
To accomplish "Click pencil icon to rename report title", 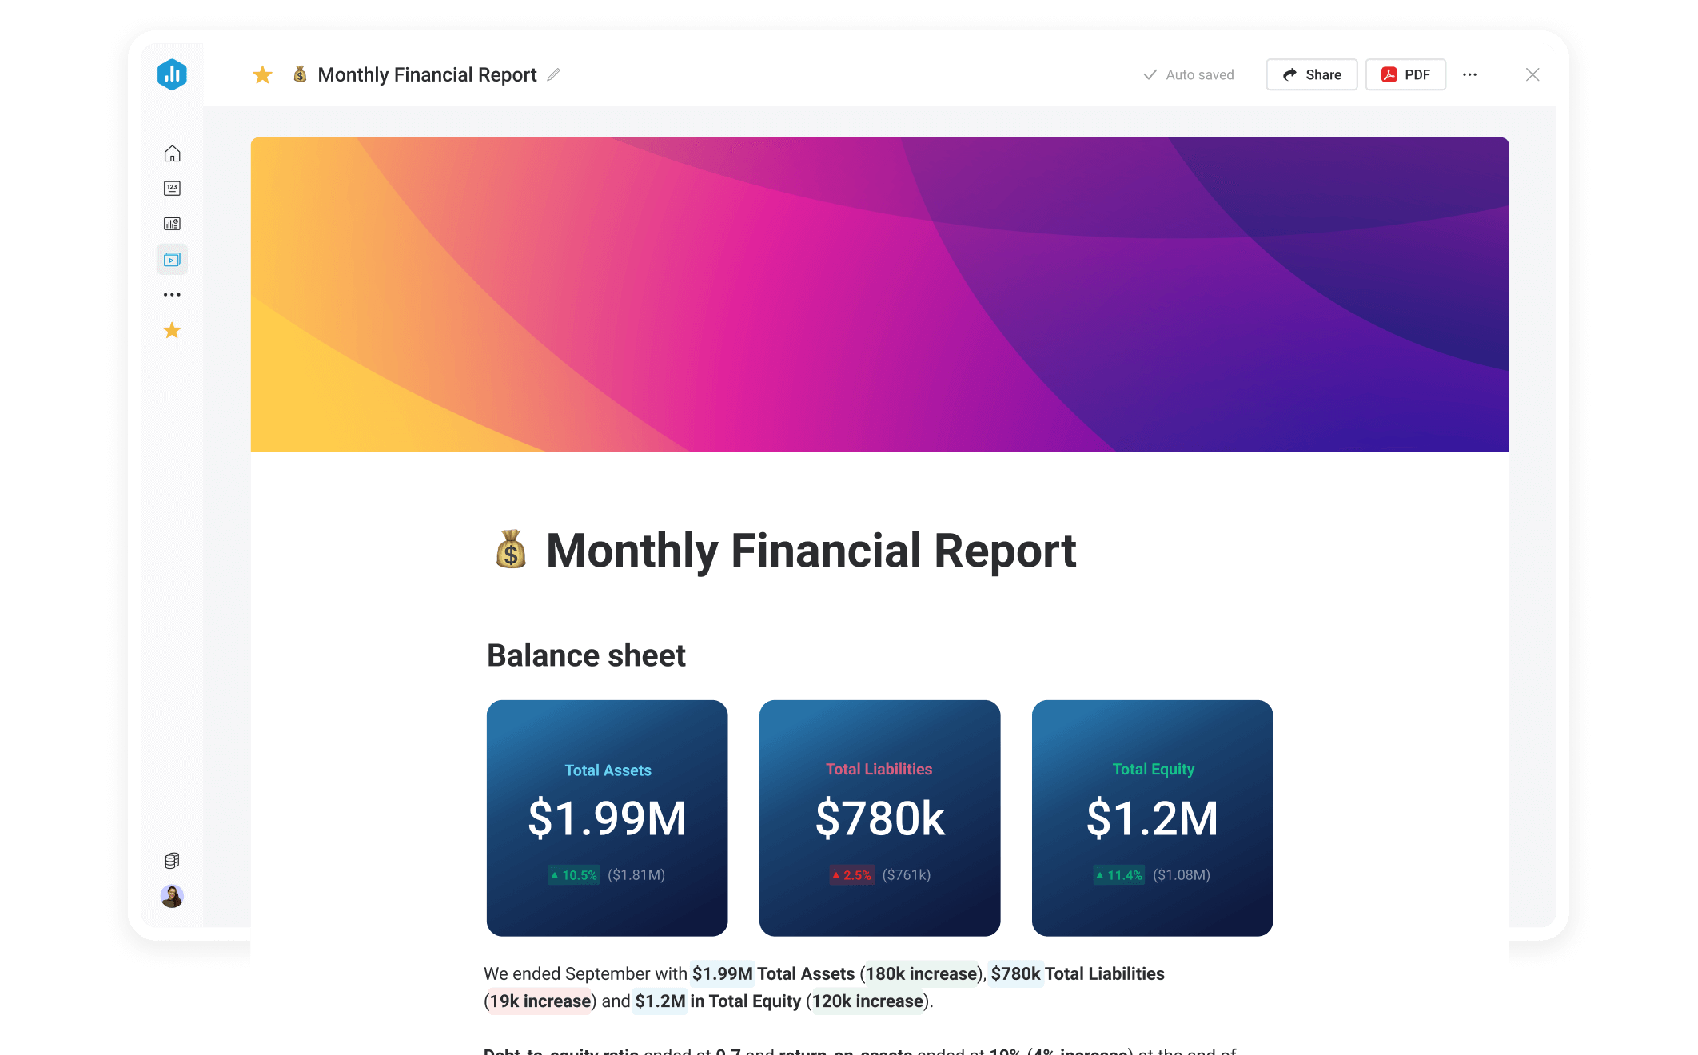I will [553, 74].
